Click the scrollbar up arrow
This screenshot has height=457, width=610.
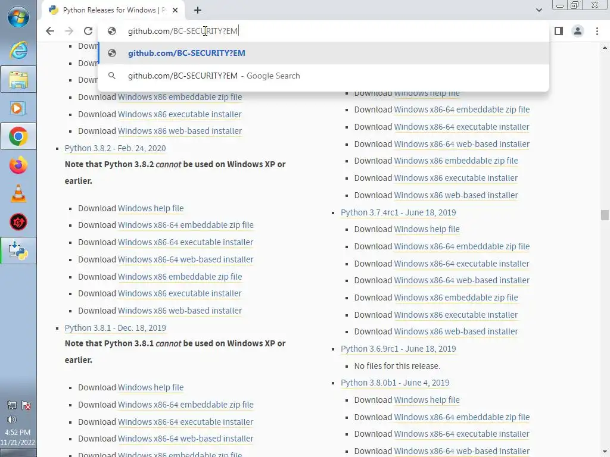click(x=605, y=48)
